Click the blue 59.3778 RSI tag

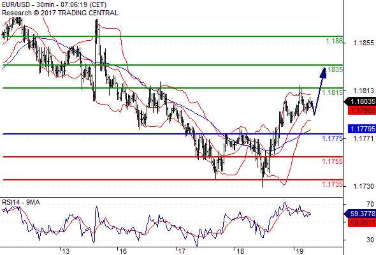360,214
